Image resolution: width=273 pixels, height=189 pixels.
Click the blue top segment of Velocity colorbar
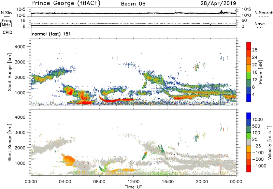[x=249, y=116]
